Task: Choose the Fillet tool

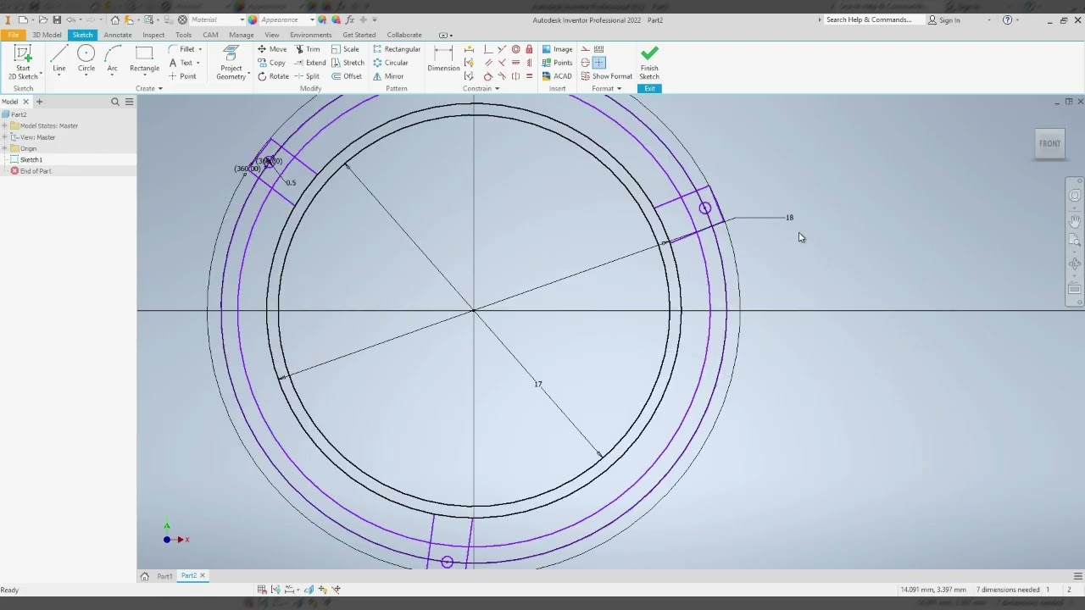Action: [181, 49]
